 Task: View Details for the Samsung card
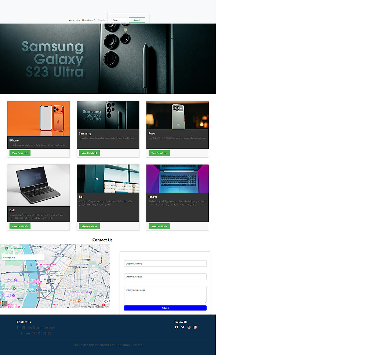[90, 153]
